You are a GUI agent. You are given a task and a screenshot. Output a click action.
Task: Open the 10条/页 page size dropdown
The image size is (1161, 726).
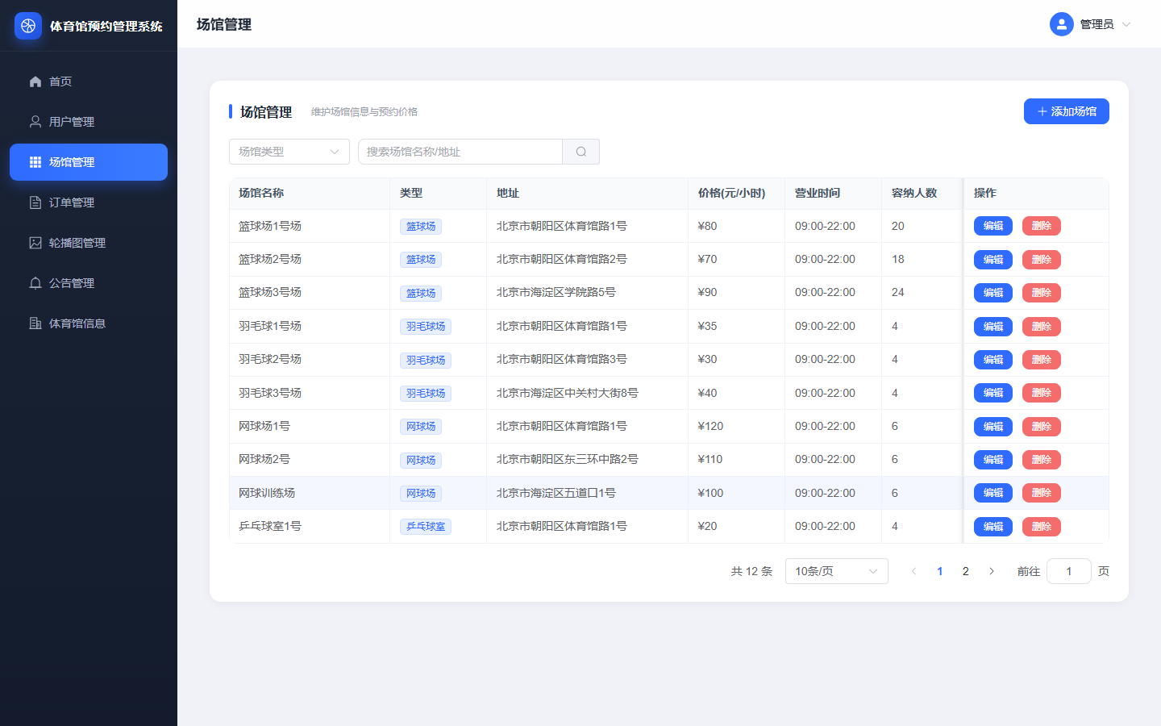point(837,571)
